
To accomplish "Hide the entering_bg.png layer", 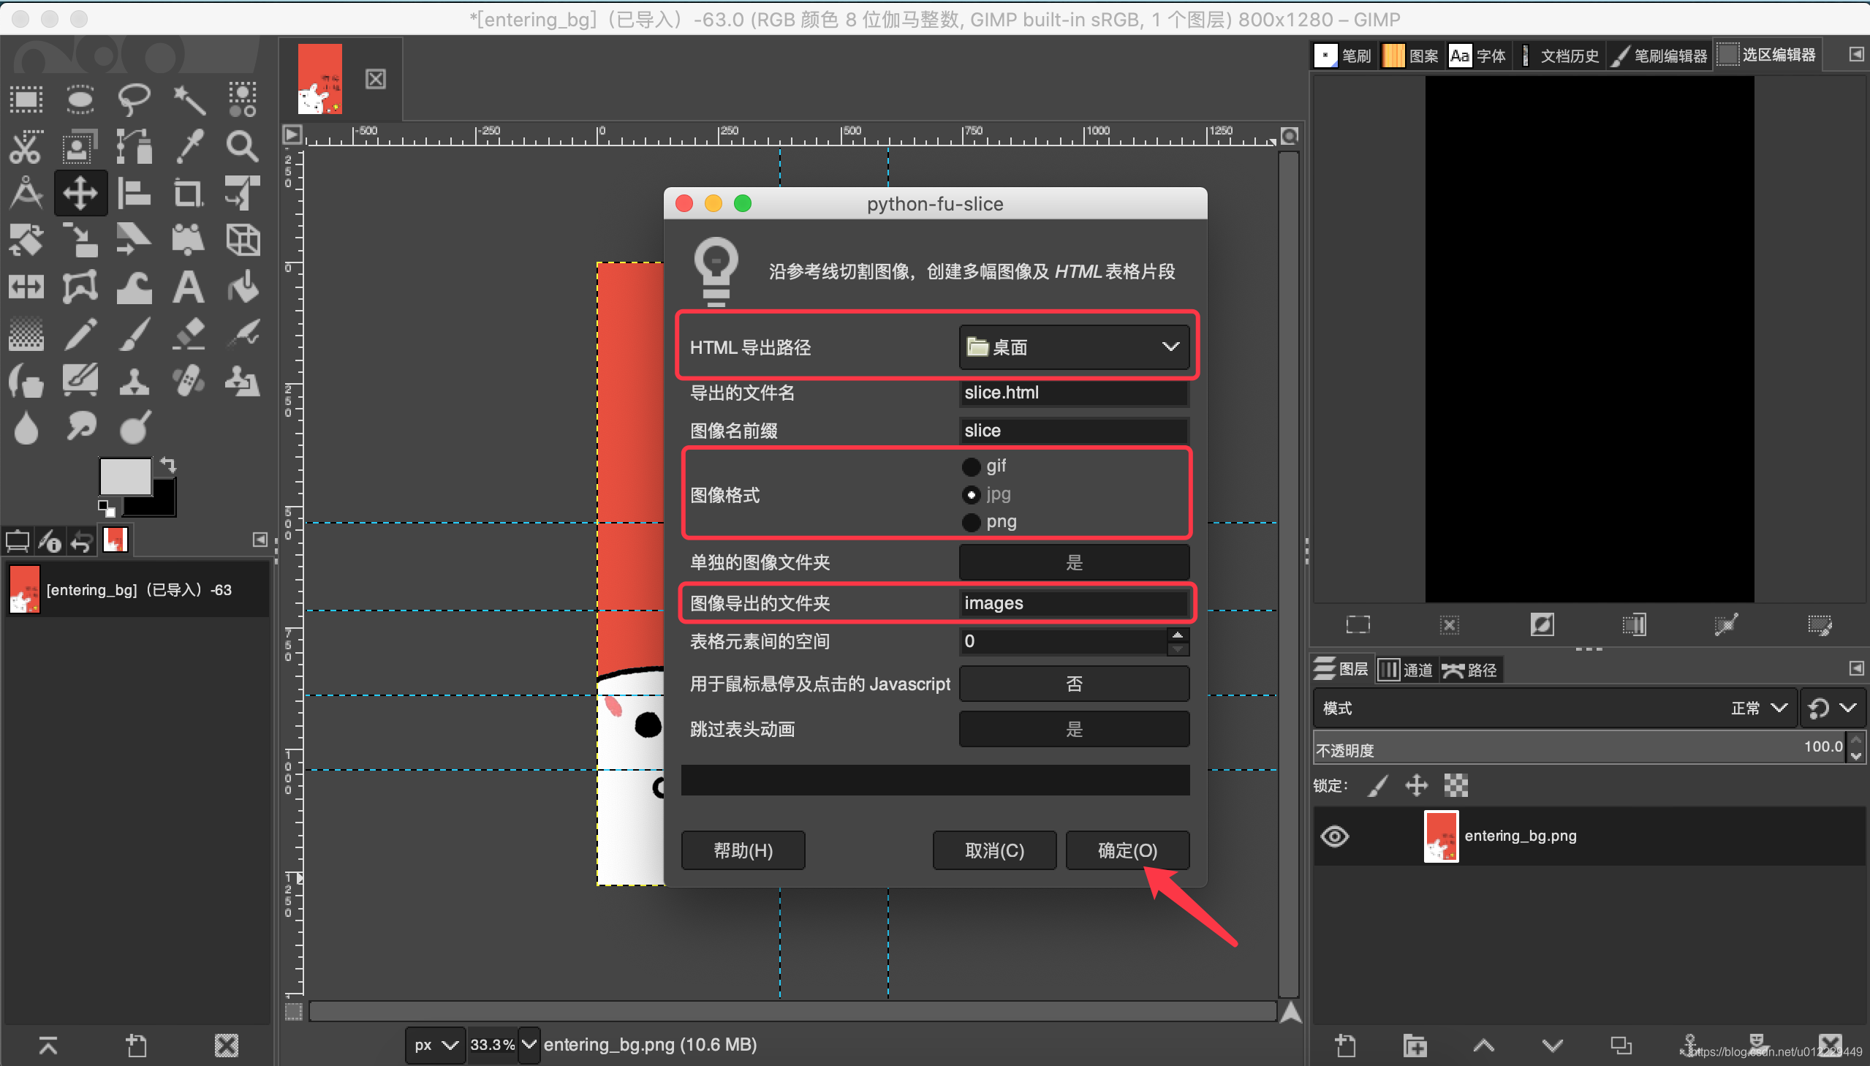I will click(1334, 836).
